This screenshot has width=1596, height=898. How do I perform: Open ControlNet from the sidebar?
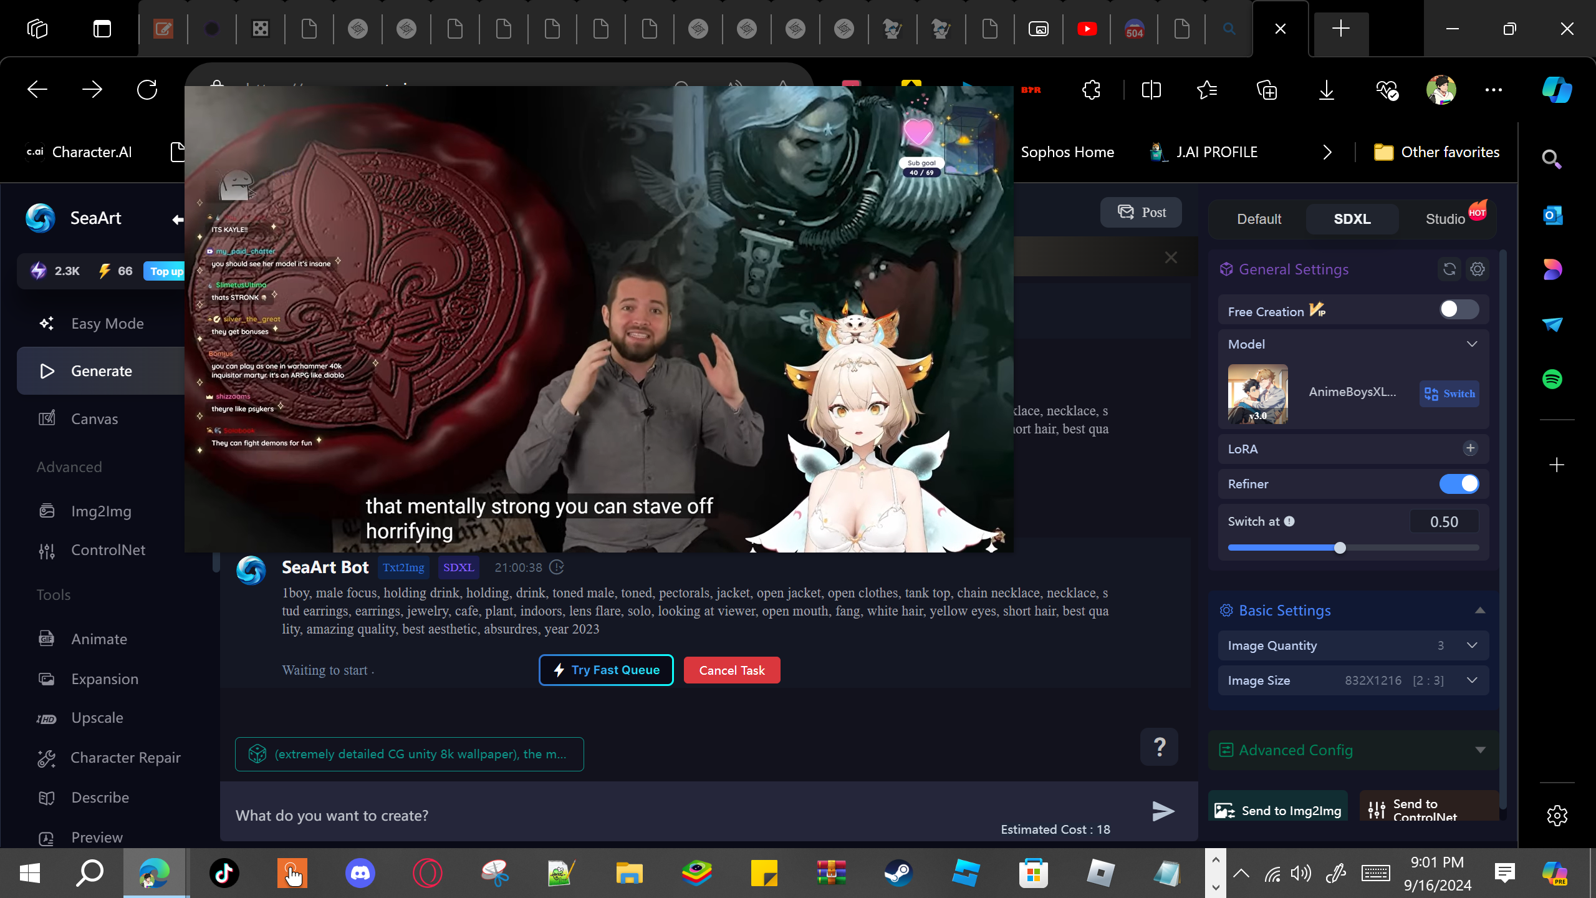point(108,550)
